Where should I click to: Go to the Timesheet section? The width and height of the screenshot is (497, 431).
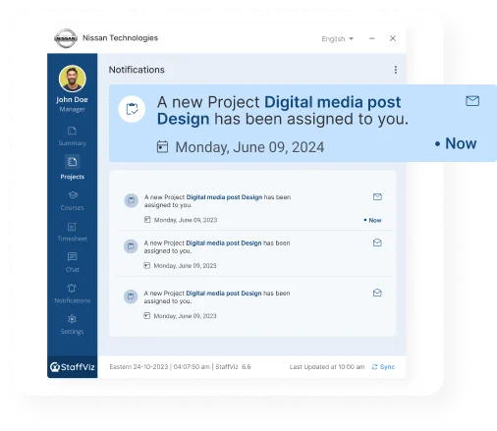(72, 232)
